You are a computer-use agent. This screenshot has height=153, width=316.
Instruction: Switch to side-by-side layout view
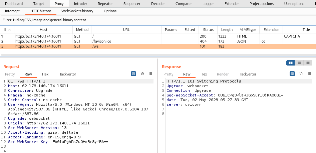pyautogui.click(x=291, y=63)
